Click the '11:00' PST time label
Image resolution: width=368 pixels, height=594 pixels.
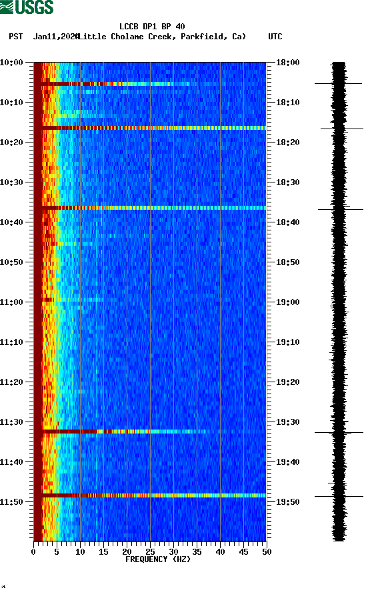click(x=11, y=302)
